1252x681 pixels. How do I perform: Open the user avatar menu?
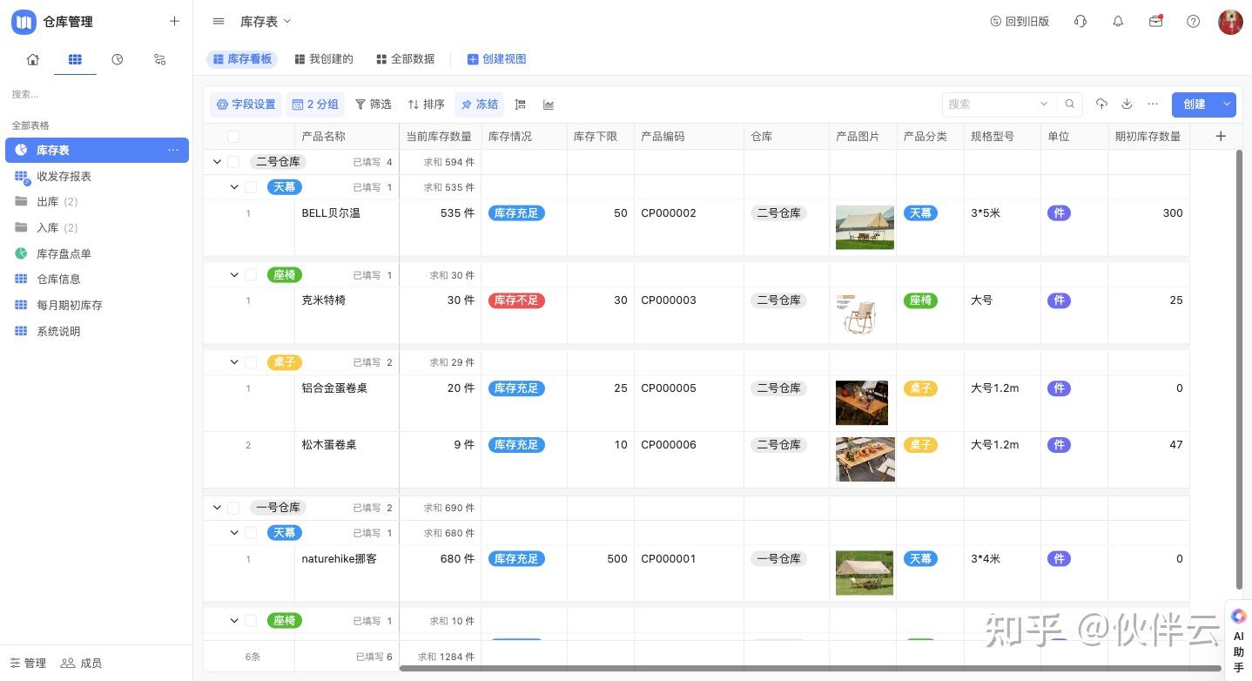click(x=1230, y=22)
